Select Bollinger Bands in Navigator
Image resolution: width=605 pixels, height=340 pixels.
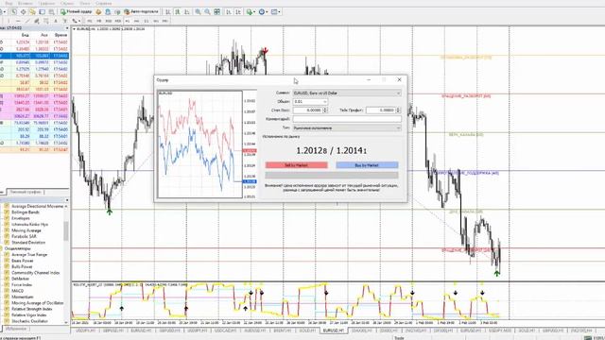tap(26, 212)
